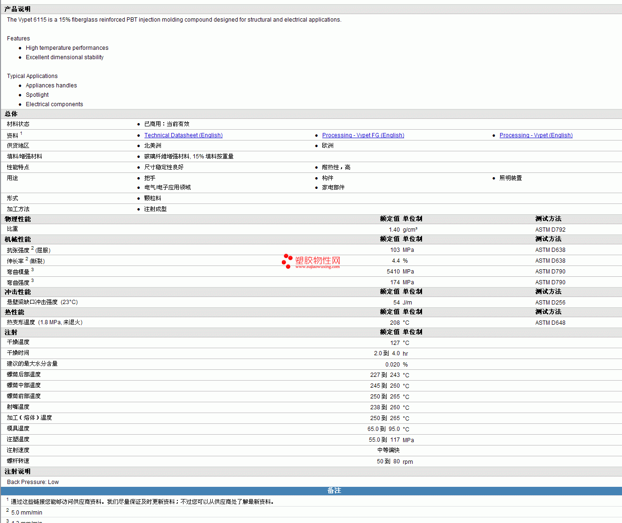Click the 干燥时间 row label
Screen dimensions: 622x523
point(18,353)
